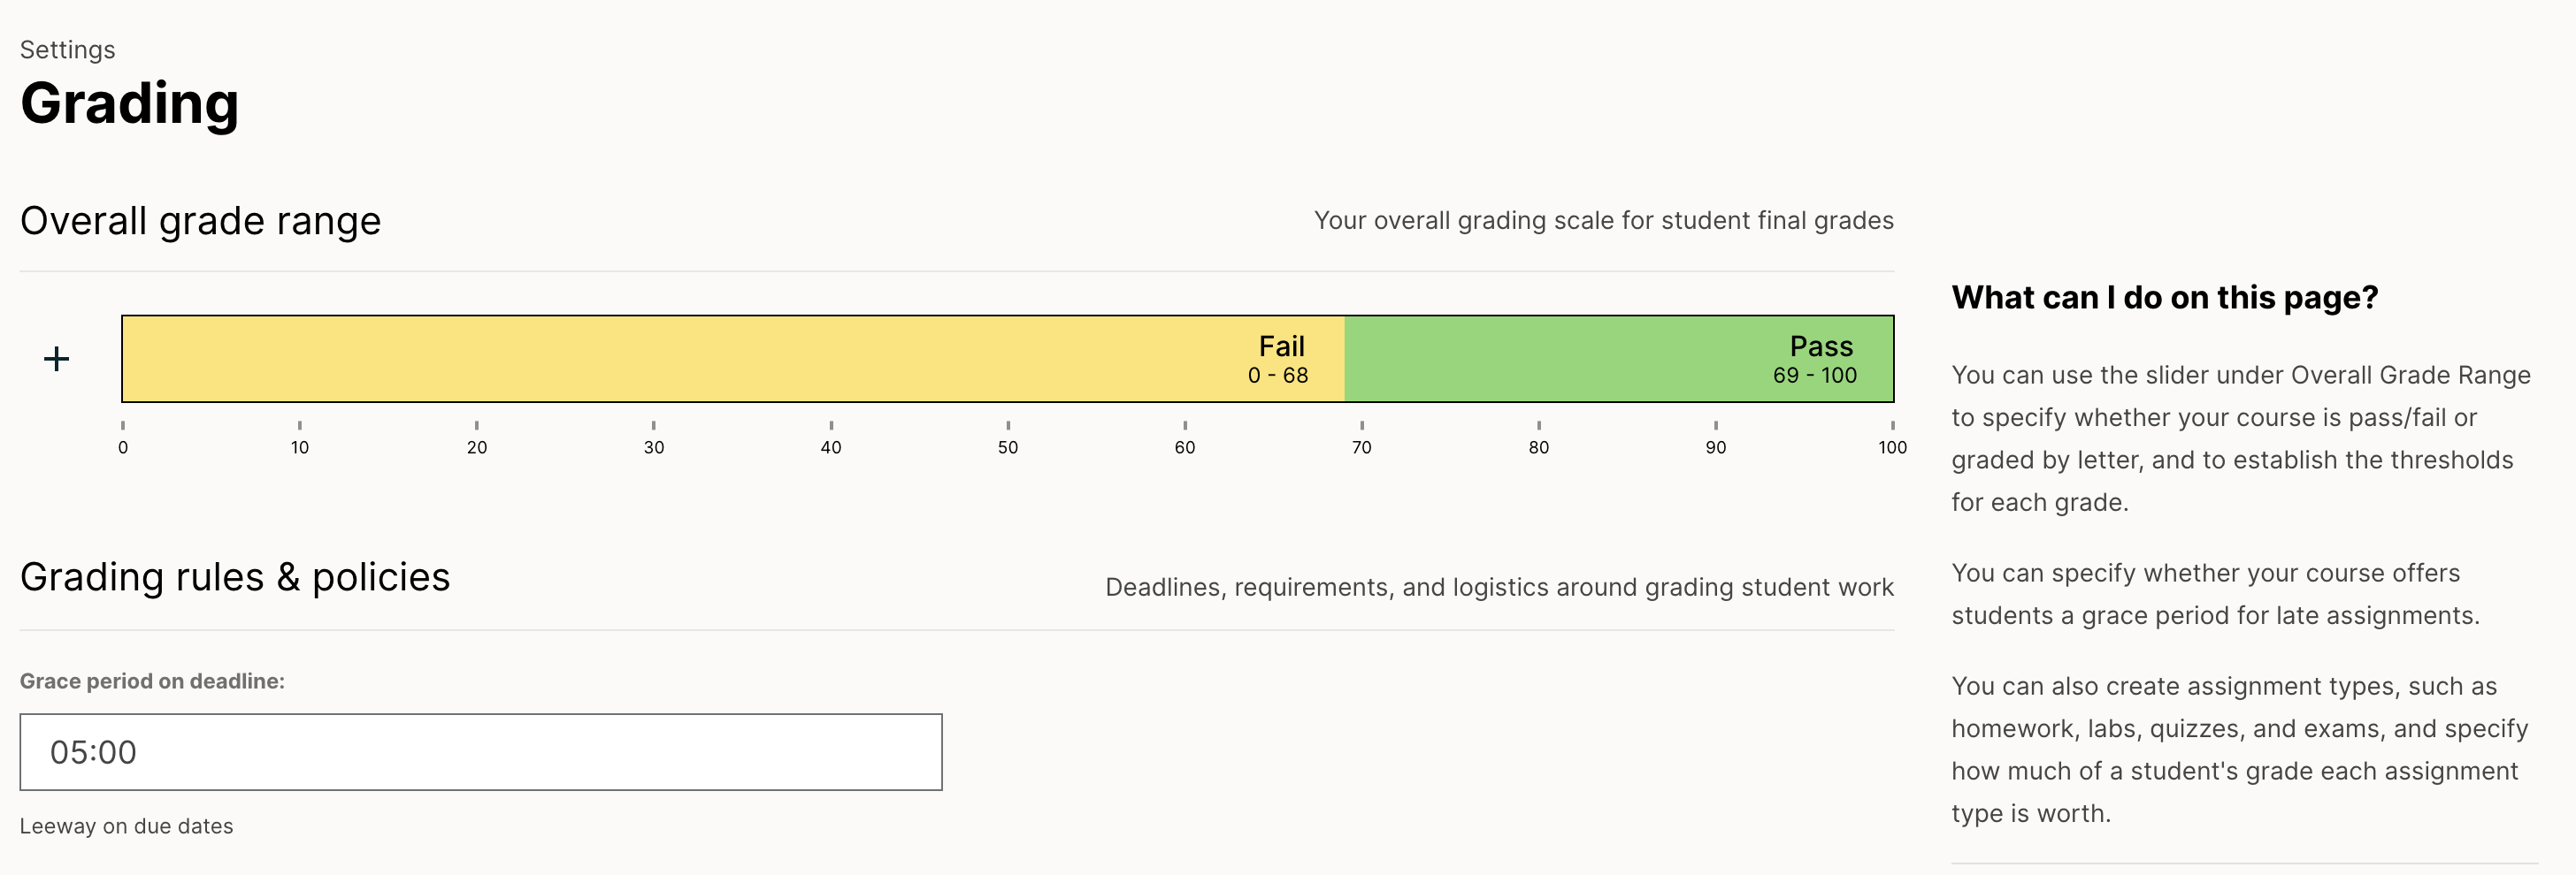Focus the Grace period on deadline field
The width and height of the screenshot is (2576, 875).
coord(480,752)
